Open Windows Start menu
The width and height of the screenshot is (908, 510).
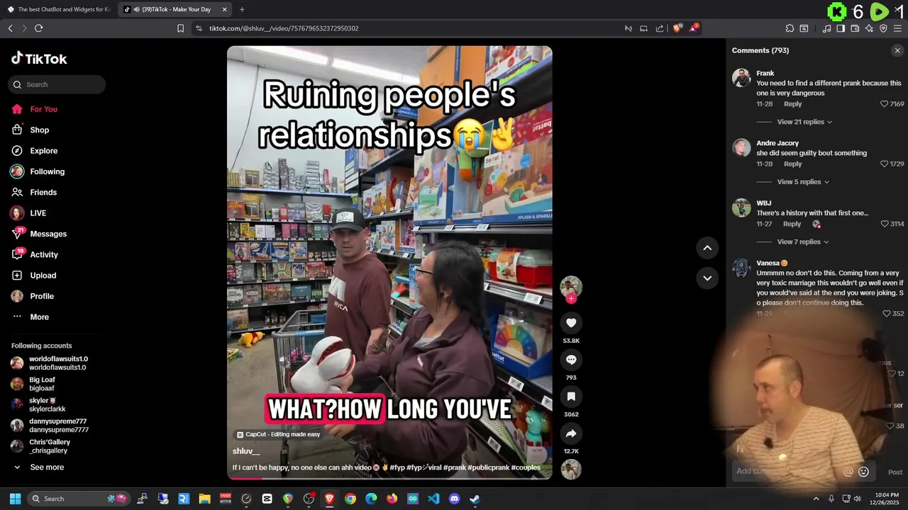pyautogui.click(x=15, y=499)
